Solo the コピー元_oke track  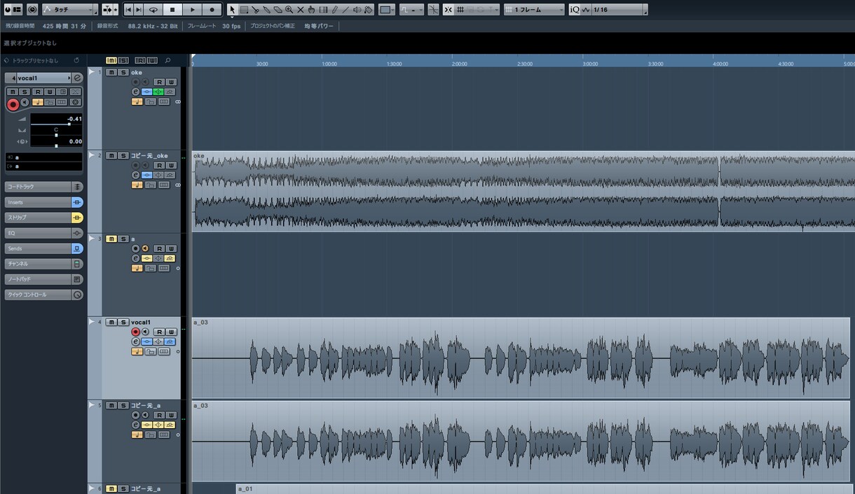tap(123, 155)
